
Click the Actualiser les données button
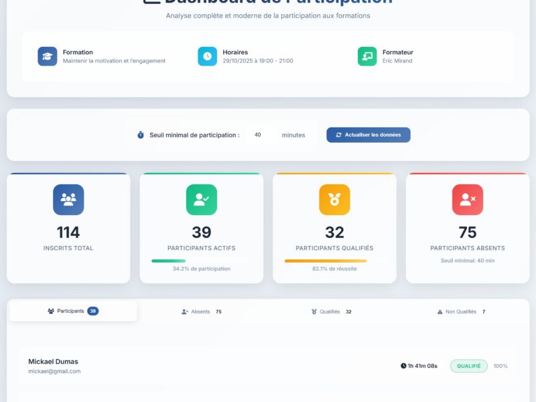(368, 135)
